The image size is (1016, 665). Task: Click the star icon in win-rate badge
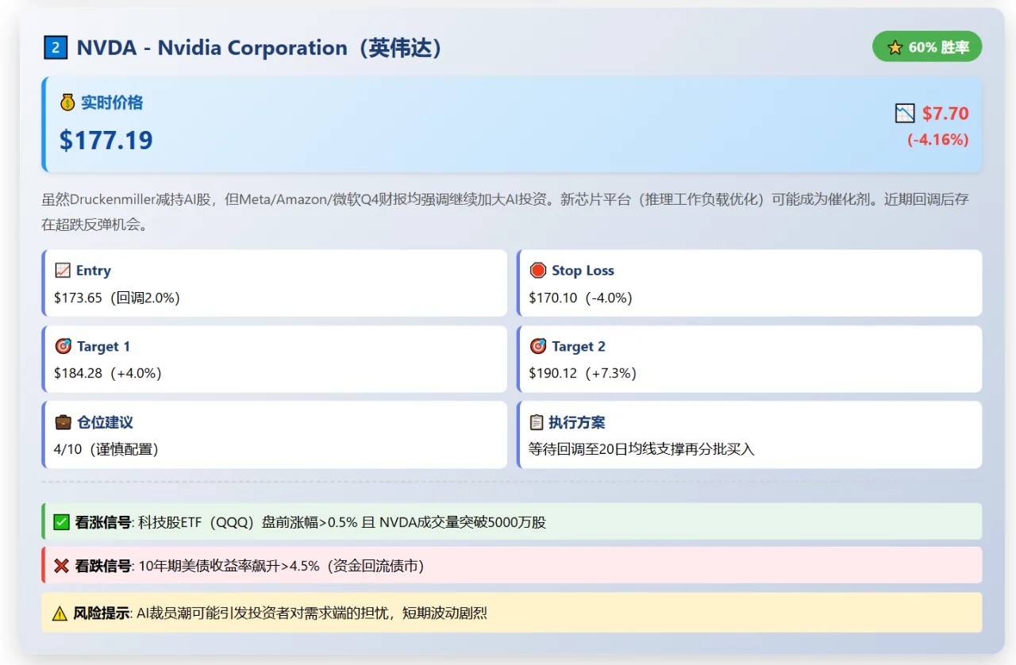(895, 48)
